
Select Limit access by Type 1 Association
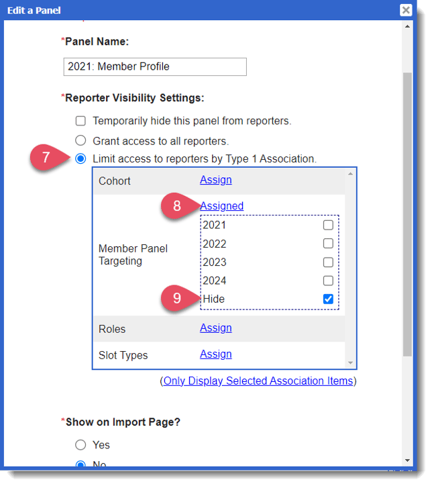pos(80,159)
